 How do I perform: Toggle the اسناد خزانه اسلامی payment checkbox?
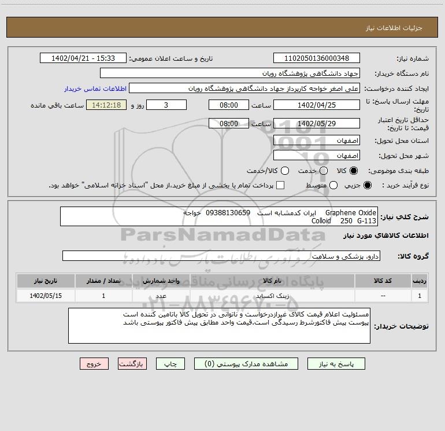pos(280,185)
